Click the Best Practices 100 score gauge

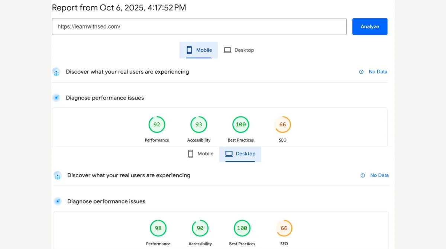240,124
